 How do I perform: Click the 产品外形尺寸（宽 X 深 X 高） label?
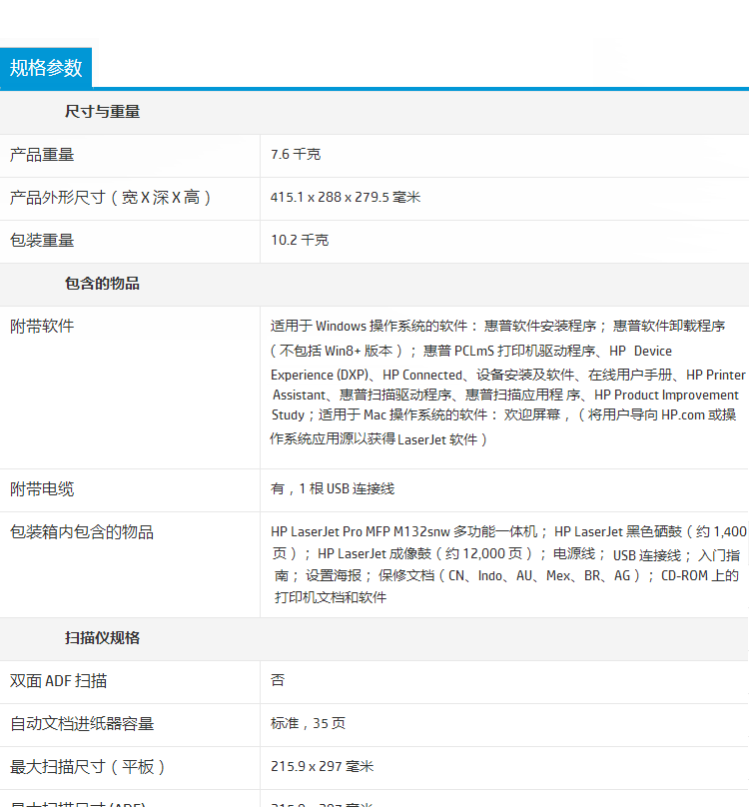111,198
